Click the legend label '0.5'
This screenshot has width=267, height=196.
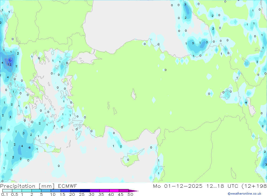(14, 194)
